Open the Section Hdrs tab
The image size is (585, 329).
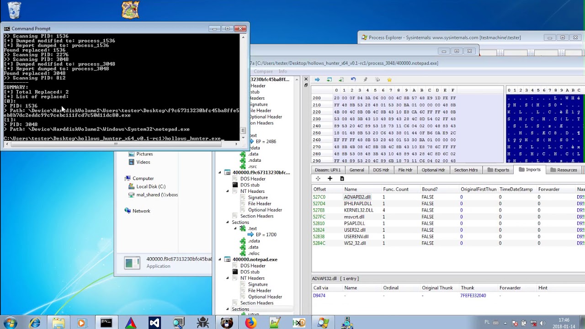(466, 170)
